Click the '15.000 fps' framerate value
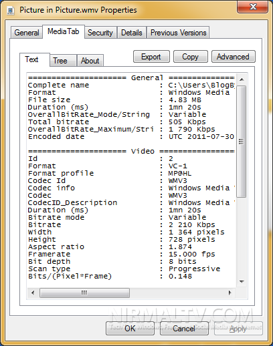Screen dimensions: 273x346 (x=192, y=254)
